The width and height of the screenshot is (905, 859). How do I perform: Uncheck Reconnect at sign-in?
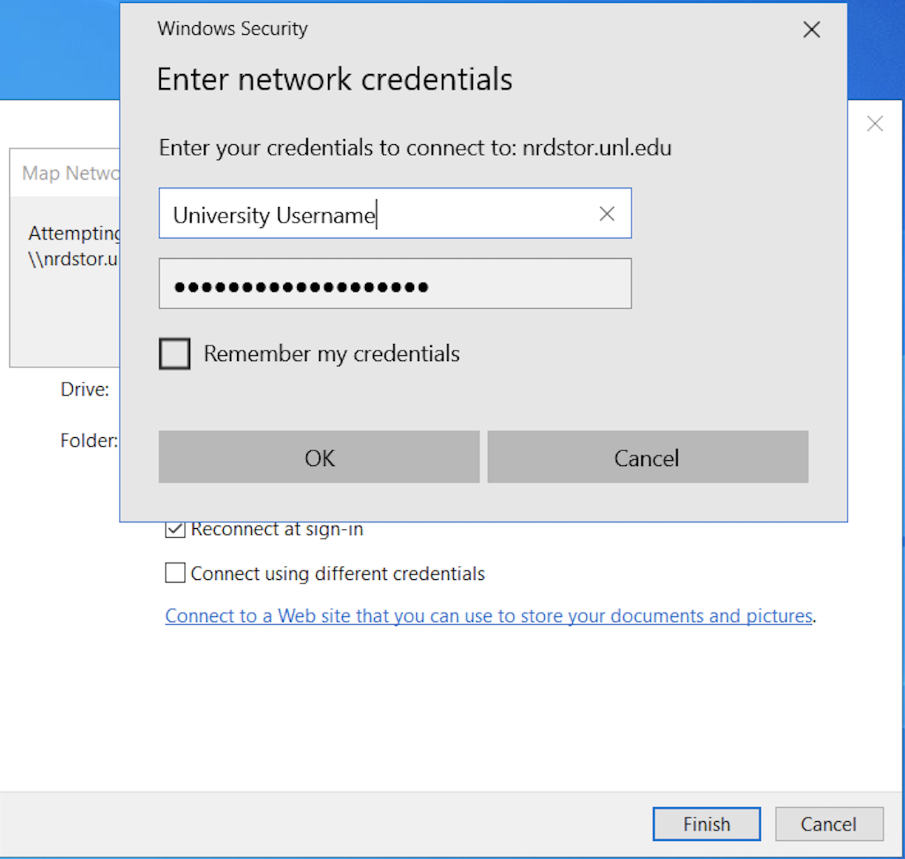(175, 530)
